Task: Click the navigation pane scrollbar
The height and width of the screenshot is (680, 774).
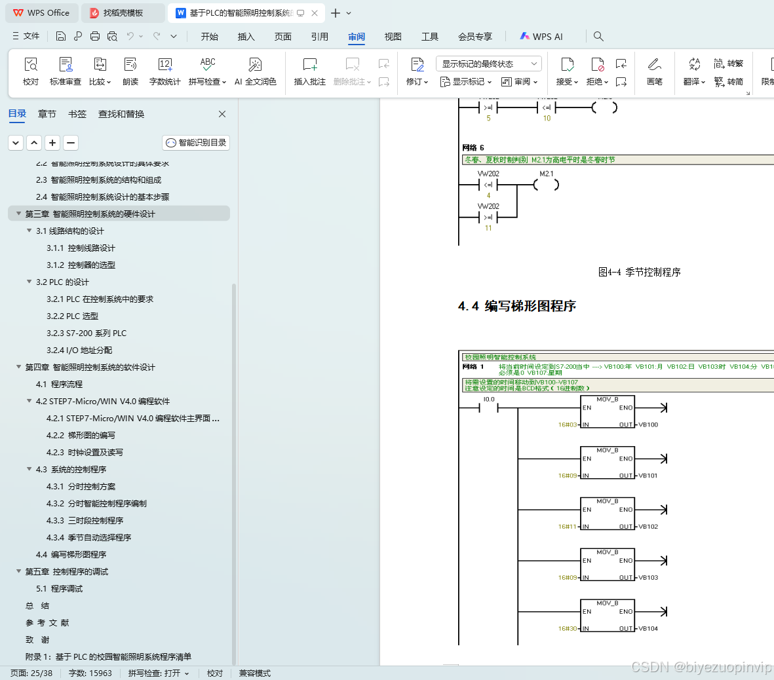Action: point(234,474)
